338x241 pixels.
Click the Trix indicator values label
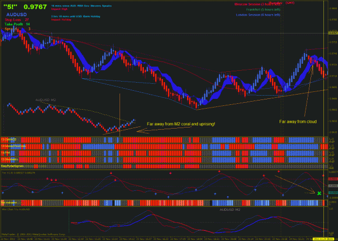(18, 173)
